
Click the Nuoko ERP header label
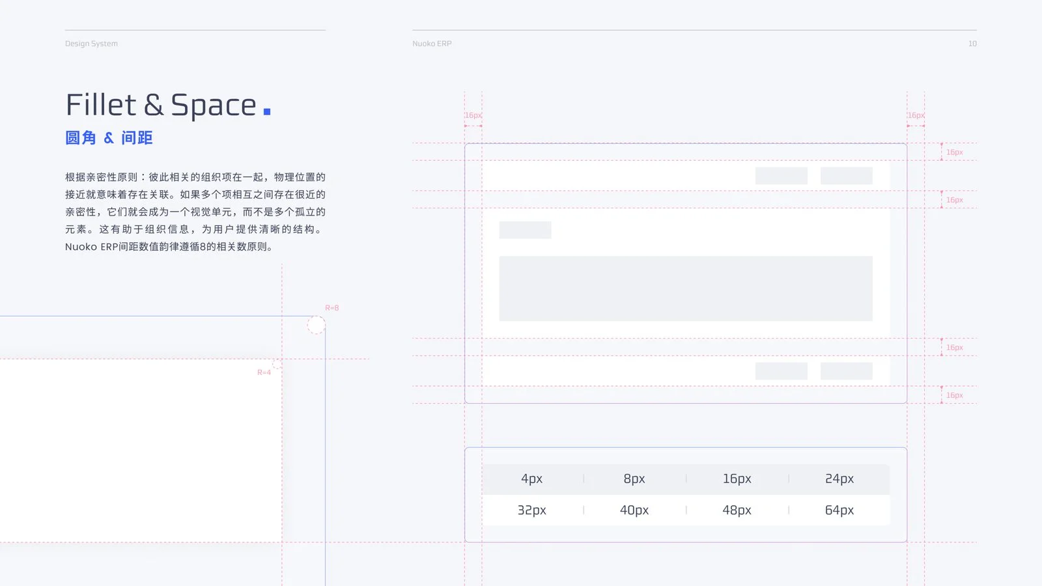(432, 44)
